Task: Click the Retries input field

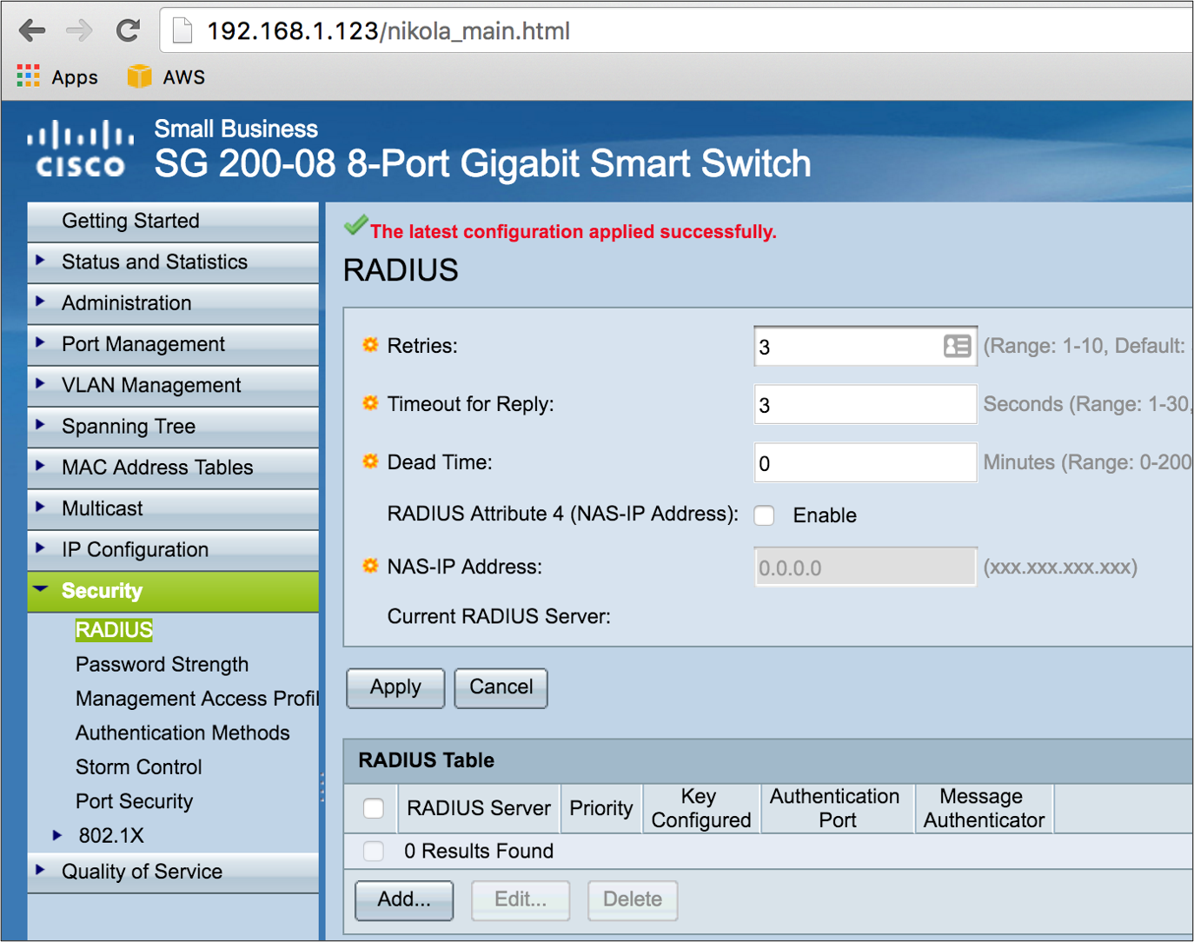Action: (x=865, y=347)
